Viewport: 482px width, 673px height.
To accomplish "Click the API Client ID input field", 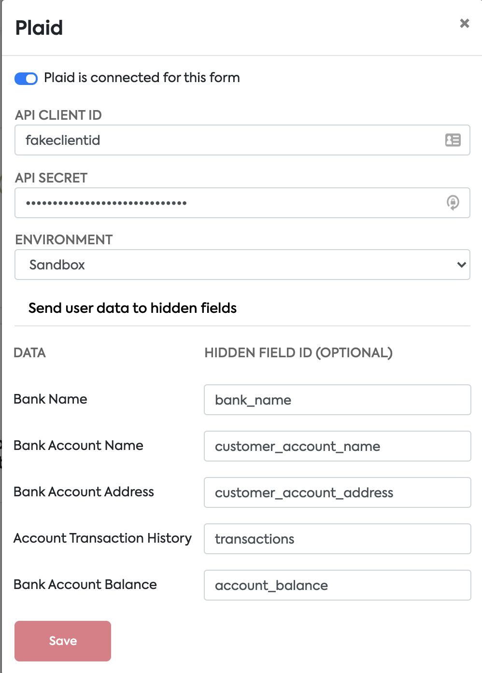I will [x=227, y=140].
